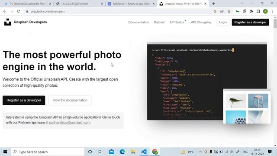Screen dimensions: 277x156
Task: Click the ENG language indicator
Action: click(x=245, y=152)
